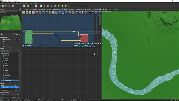The width and height of the screenshot is (179, 101).
Task: Click the Restore snapshot button
Action: point(3,98)
